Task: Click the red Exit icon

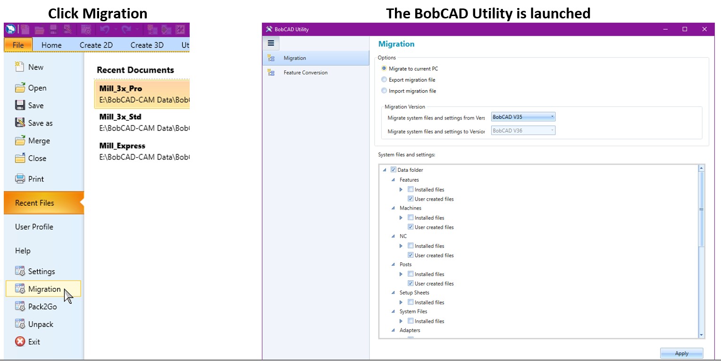Action: point(20,341)
